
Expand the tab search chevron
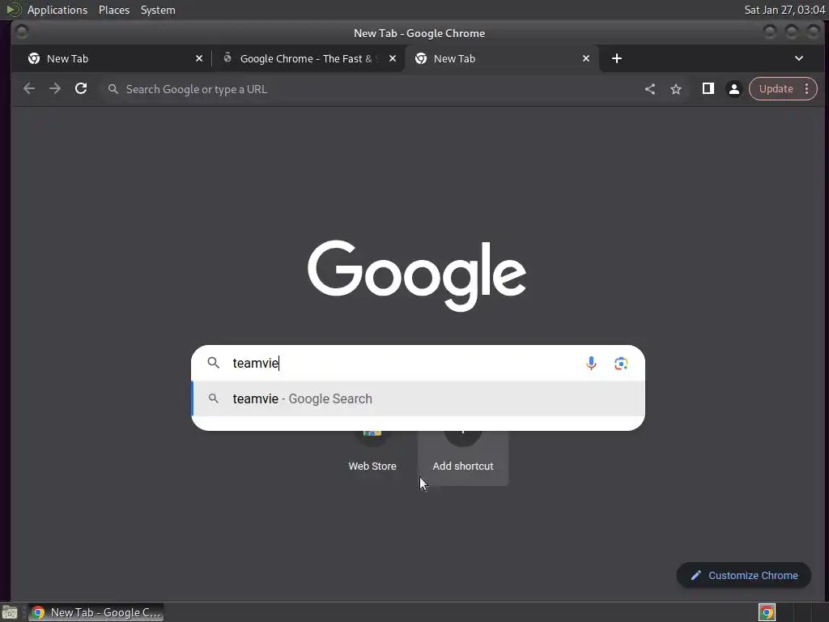799,58
